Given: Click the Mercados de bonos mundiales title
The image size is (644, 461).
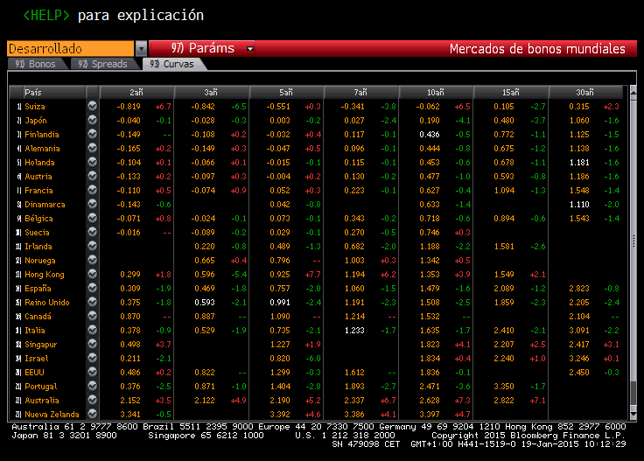Looking at the screenshot, I should pyautogui.click(x=537, y=48).
